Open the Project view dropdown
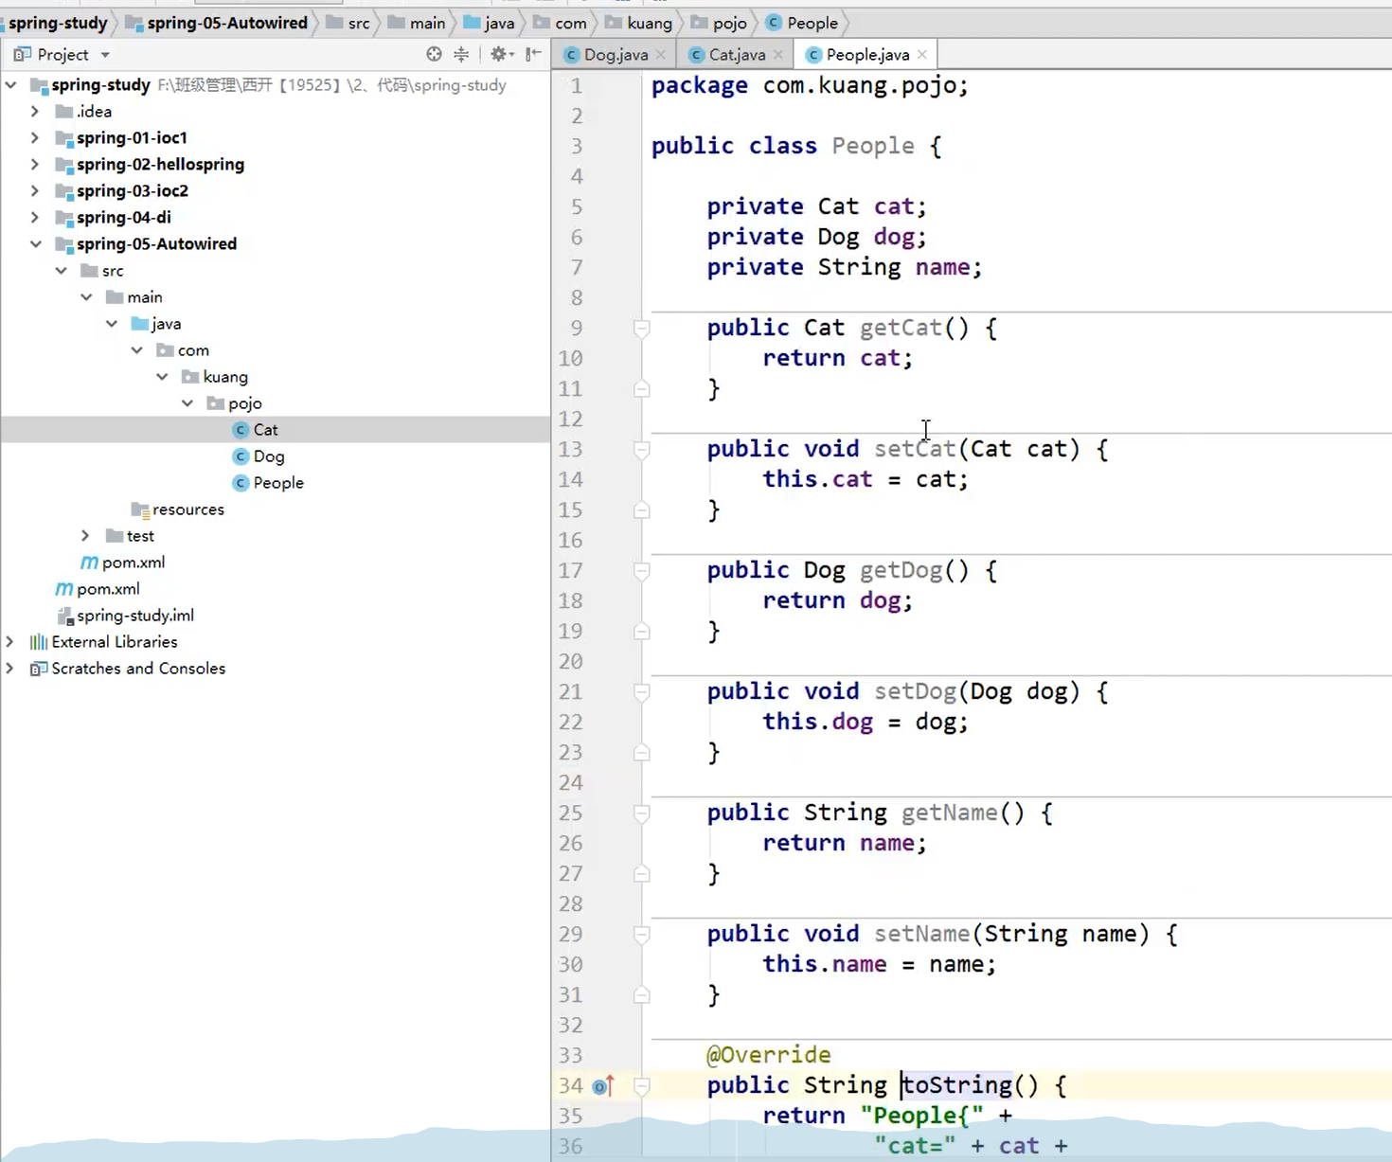Viewport: 1392px width, 1162px height. (105, 55)
